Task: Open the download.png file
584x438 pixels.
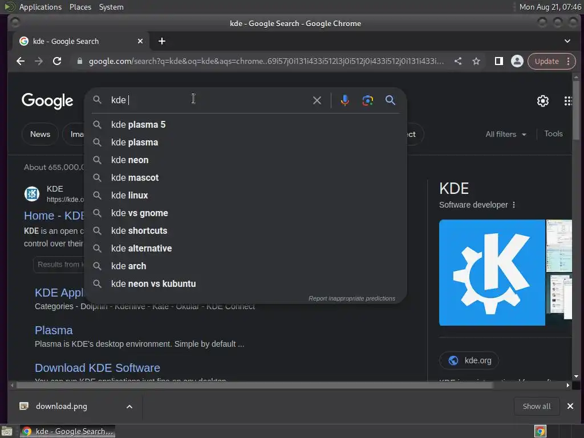Action: (x=62, y=406)
